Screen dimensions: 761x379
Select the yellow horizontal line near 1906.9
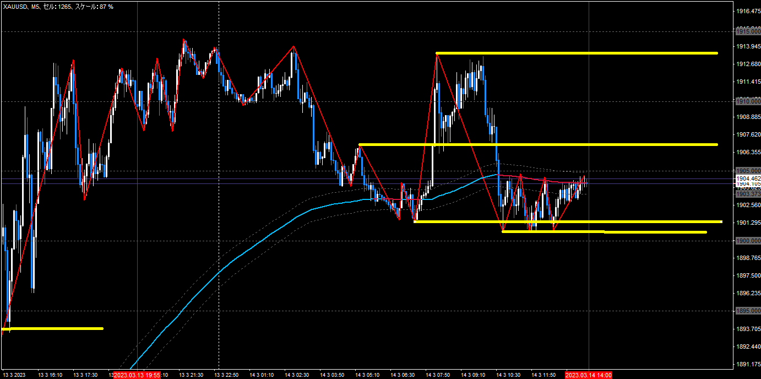(539, 144)
